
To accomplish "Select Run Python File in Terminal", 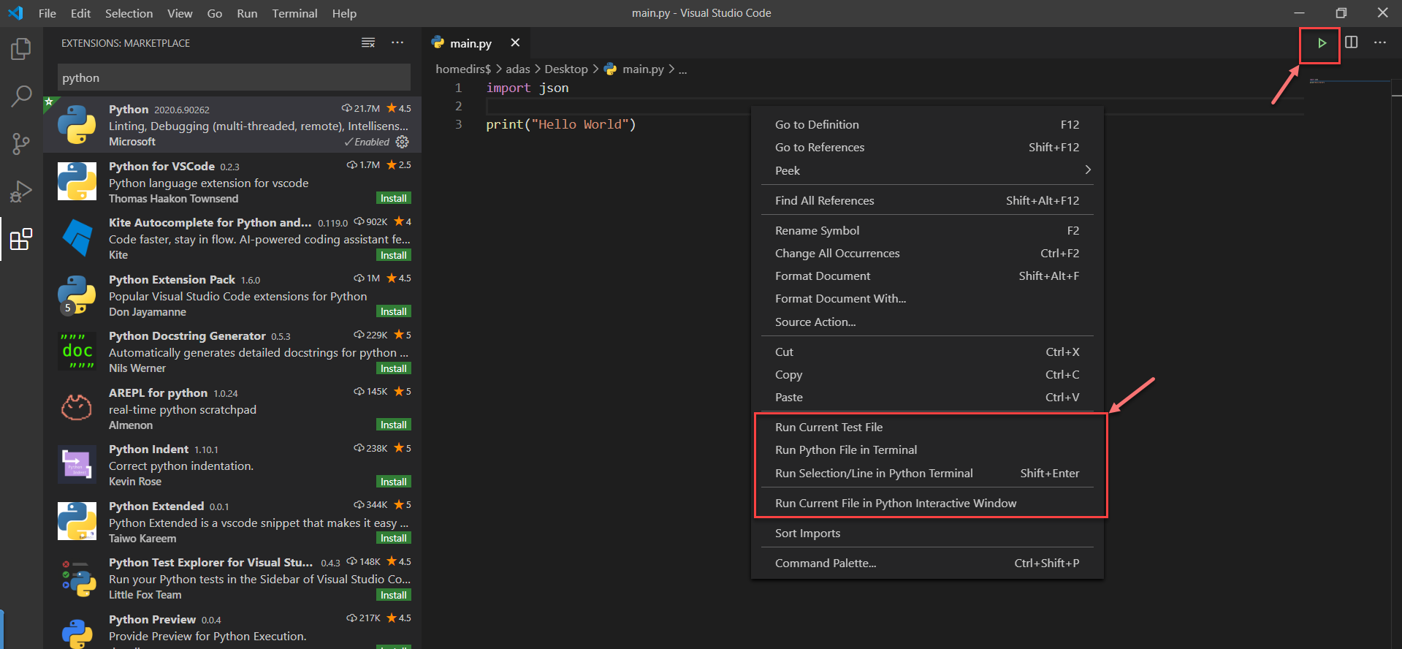I will coord(845,450).
